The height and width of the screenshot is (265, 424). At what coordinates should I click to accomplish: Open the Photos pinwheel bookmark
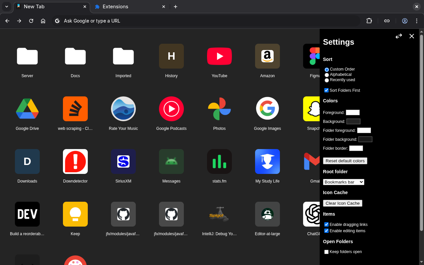[219, 109]
